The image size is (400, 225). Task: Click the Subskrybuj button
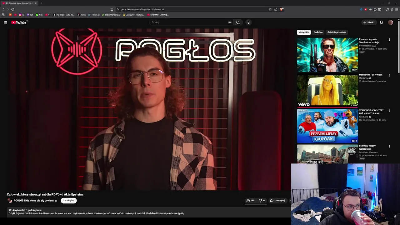[68, 201]
